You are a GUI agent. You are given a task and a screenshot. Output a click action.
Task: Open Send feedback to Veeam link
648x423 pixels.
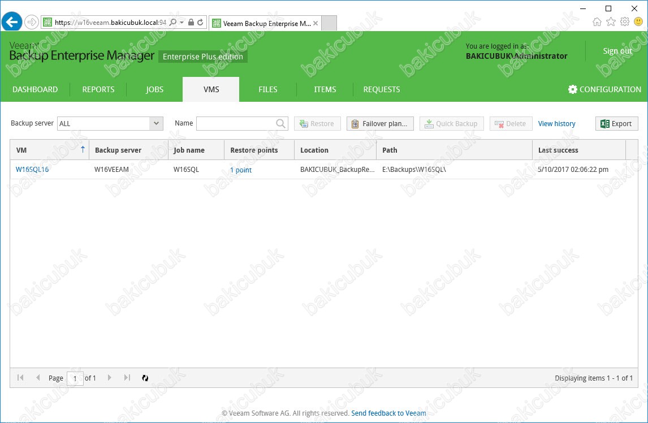(388, 413)
